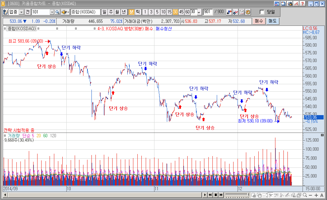Click the 종합(KOSDAQ) chart label
327x200 pixels.
(22, 29)
